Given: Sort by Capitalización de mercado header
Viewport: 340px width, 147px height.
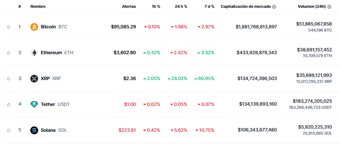Looking at the screenshot, I should [246, 6].
